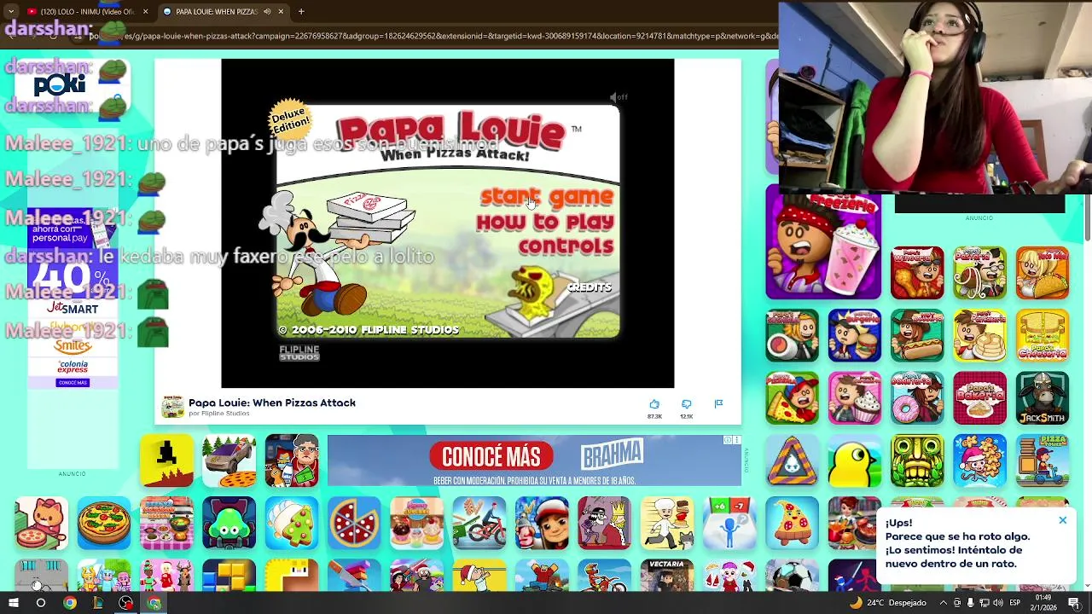Click the Poki logo

[x=60, y=84]
